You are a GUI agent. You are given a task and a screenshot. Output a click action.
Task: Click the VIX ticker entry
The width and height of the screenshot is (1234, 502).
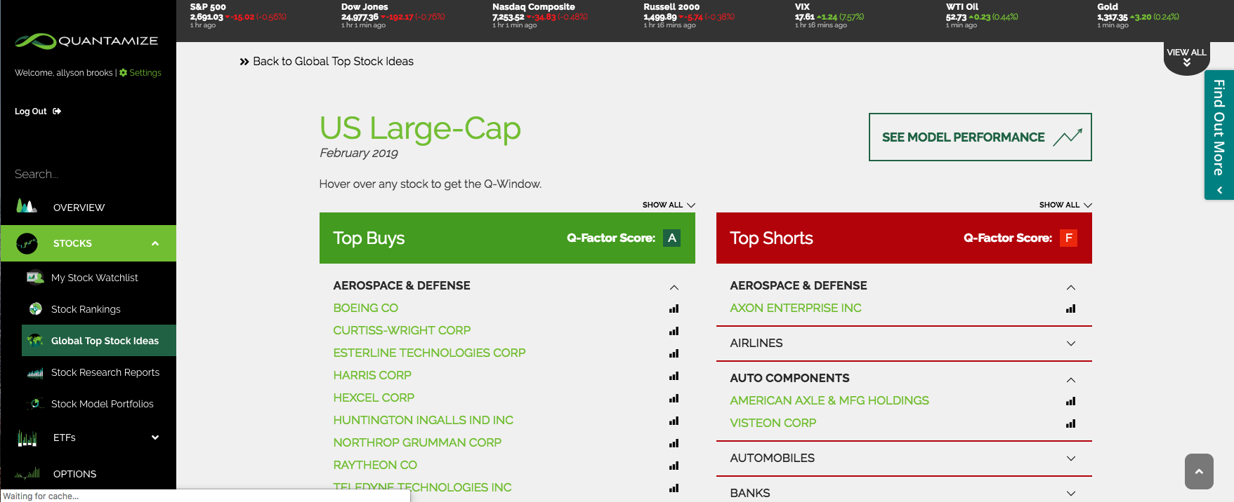pos(829,15)
